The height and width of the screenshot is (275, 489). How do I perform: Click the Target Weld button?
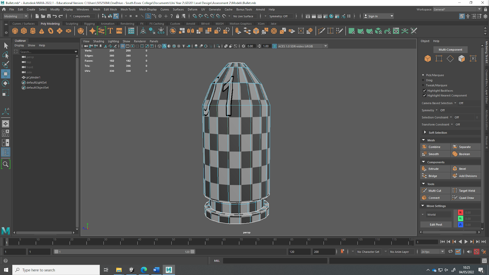point(466,191)
